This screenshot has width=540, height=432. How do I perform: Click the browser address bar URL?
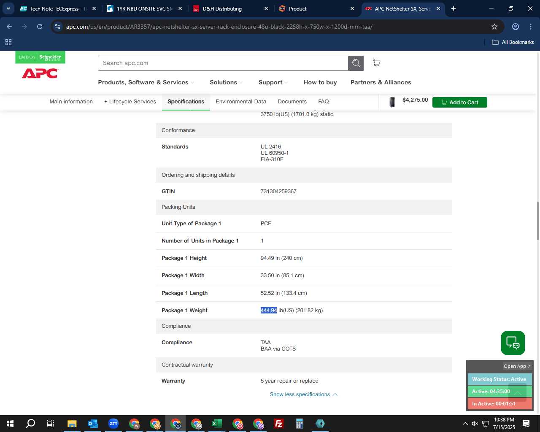click(219, 27)
